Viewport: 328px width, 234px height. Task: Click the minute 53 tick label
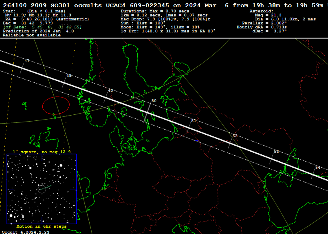[x=276, y=151]
